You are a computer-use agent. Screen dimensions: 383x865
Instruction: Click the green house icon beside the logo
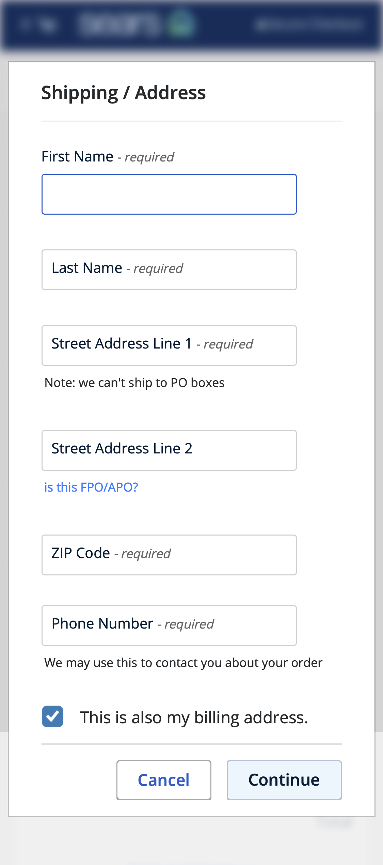pos(181,23)
